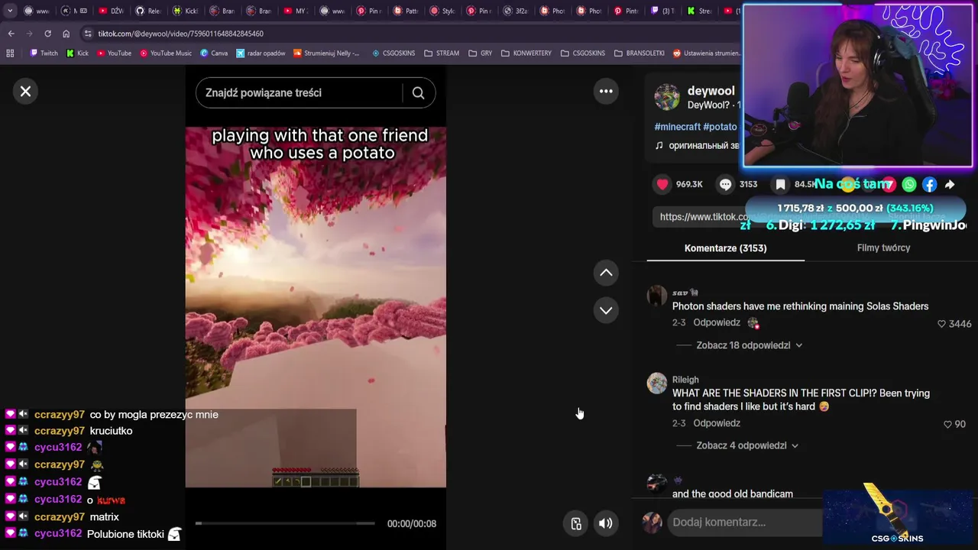Reload the page with refresh icon

click(x=47, y=34)
